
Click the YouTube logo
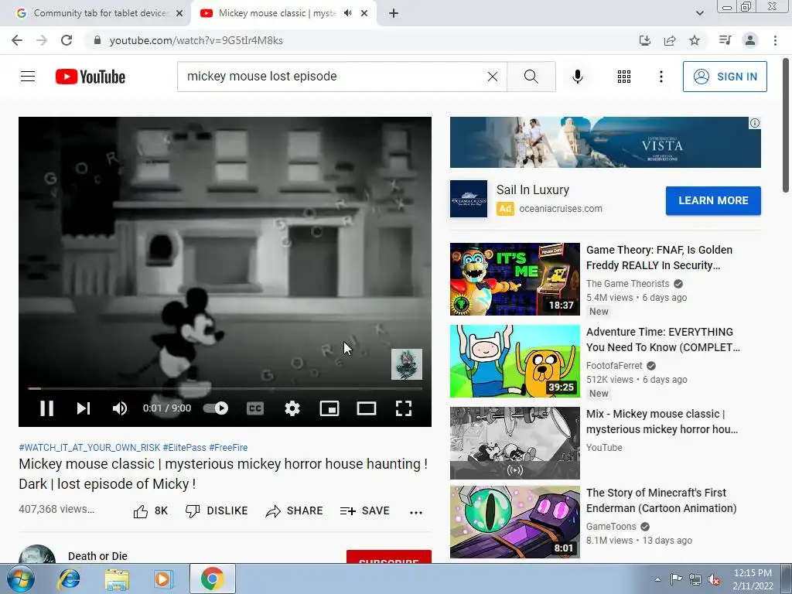pos(90,77)
